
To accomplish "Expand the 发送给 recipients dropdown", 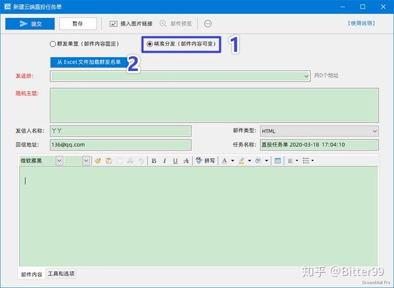I will (307, 76).
